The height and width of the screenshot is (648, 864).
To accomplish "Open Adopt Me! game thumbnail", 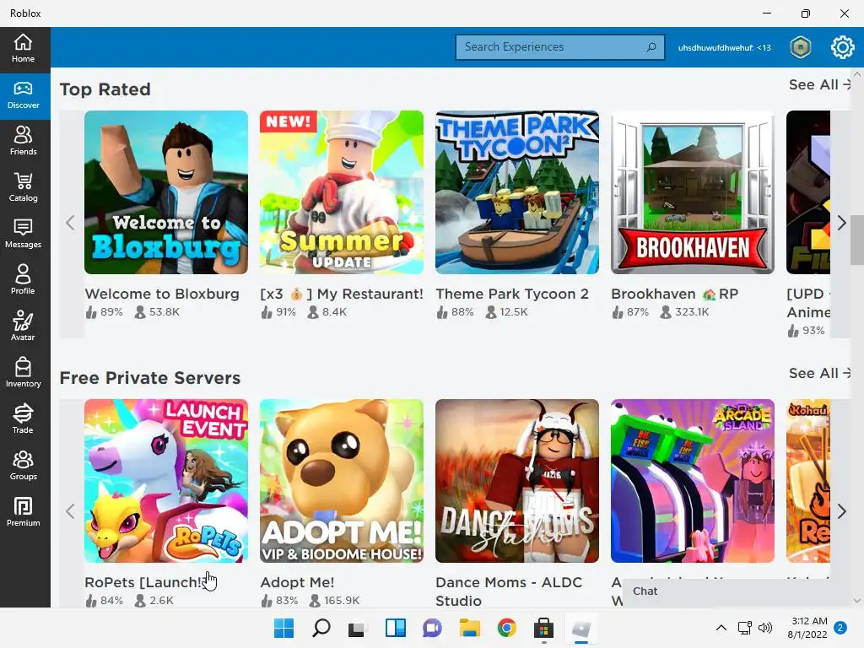I will tap(342, 481).
